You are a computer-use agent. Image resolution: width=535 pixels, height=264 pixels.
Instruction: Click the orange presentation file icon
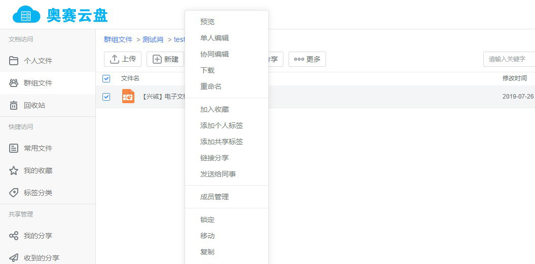click(x=128, y=96)
